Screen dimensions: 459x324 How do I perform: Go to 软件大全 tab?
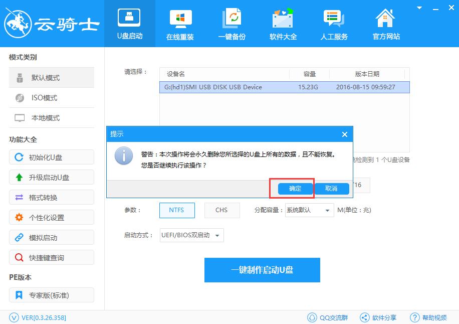coord(283,24)
